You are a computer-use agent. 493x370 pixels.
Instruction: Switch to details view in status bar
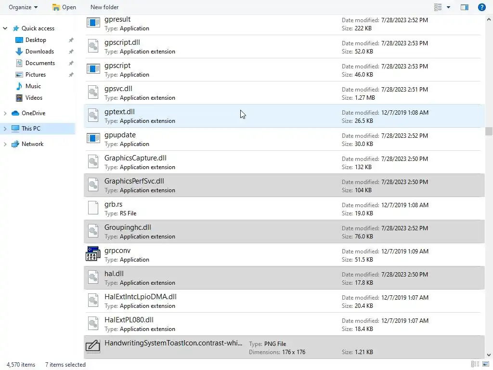475,365
